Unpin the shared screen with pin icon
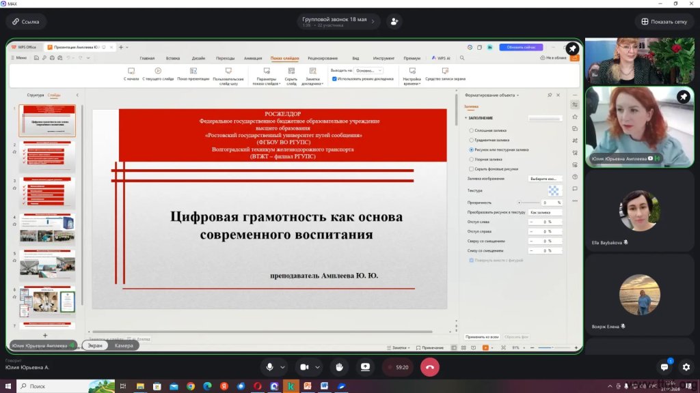This screenshot has width=700, height=393. tap(573, 48)
